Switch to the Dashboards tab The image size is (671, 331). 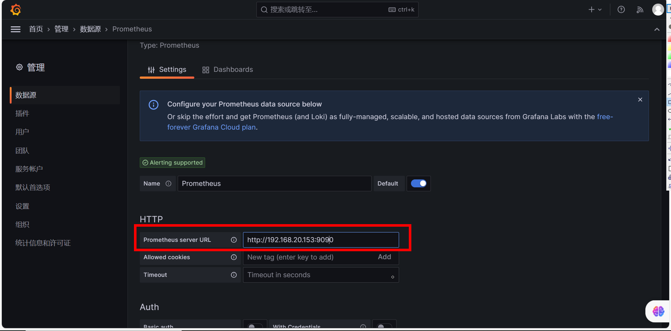point(228,70)
